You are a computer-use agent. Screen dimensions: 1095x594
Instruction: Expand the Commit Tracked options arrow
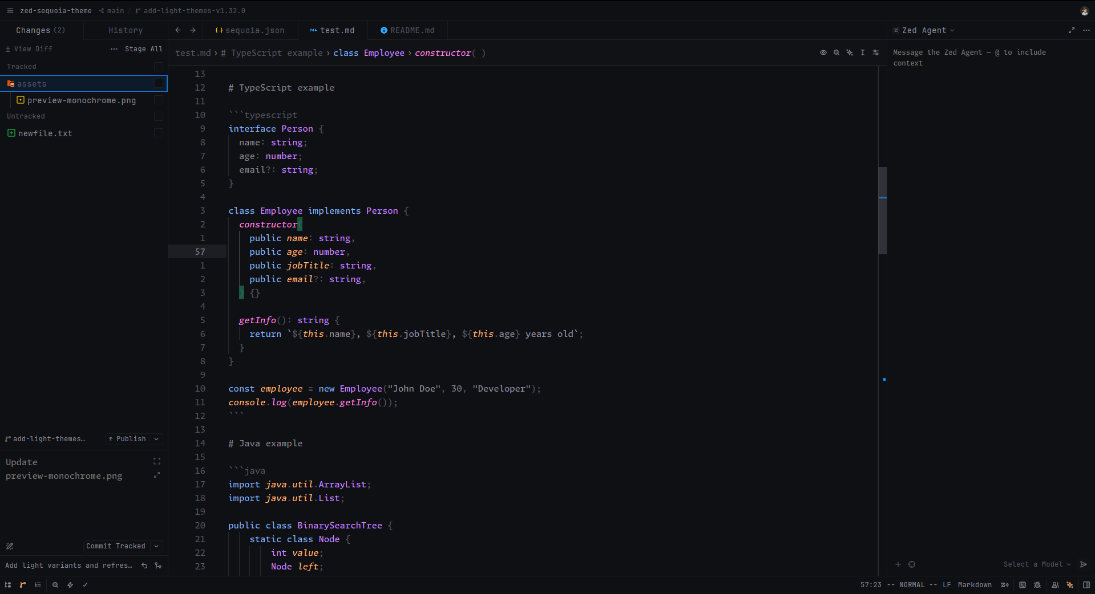[156, 546]
